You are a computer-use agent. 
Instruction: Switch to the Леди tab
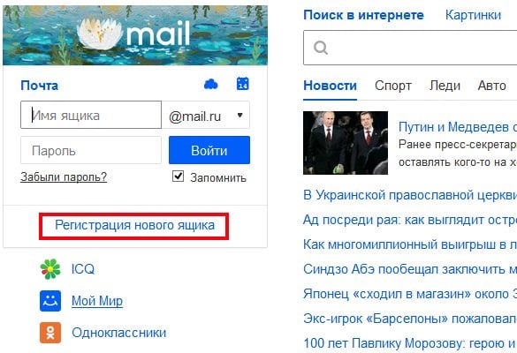445,86
